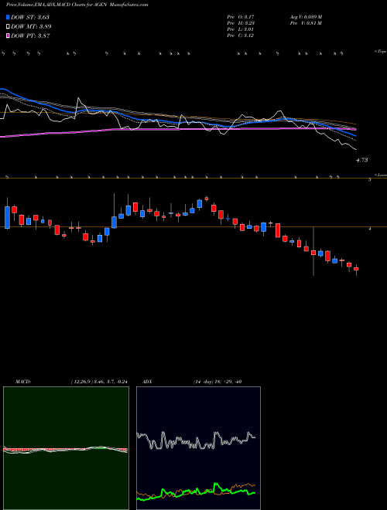
Task: Click the 'Pre V: 0.81 M' value
Action: point(306,23)
